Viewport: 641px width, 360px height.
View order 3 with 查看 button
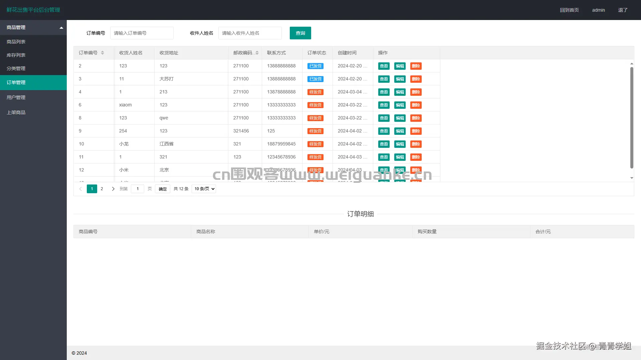[x=384, y=79]
